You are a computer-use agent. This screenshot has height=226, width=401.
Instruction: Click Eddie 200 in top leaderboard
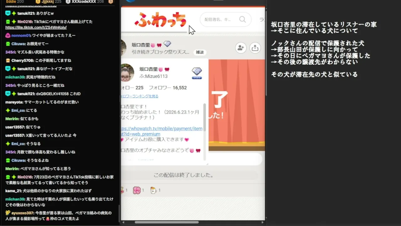(x=15, y=2)
